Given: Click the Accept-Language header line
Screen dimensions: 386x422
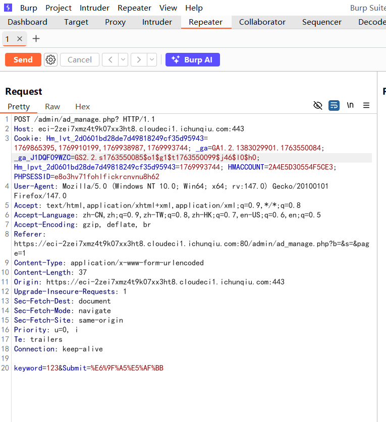Looking at the screenshot, I should pyautogui.click(x=167, y=215).
